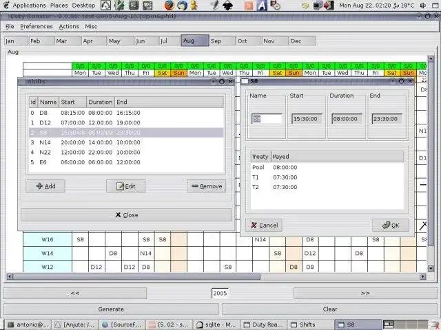Click the End field showing 23:30:00
This screenshot has width=441, height=330.
click(387, 119)
